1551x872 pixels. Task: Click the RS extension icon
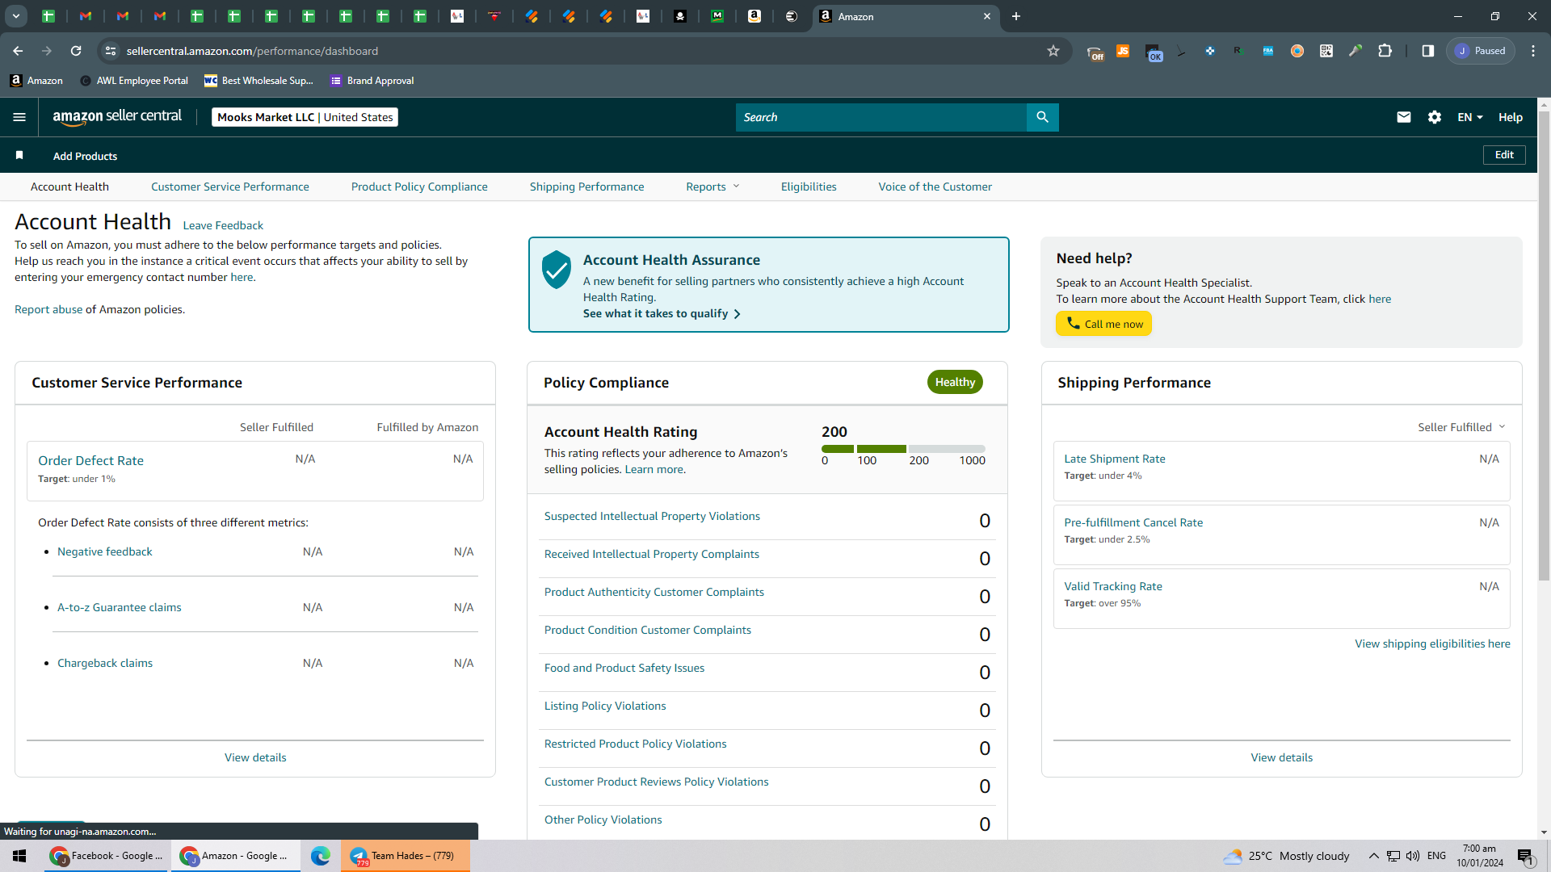pos(1238,51)
